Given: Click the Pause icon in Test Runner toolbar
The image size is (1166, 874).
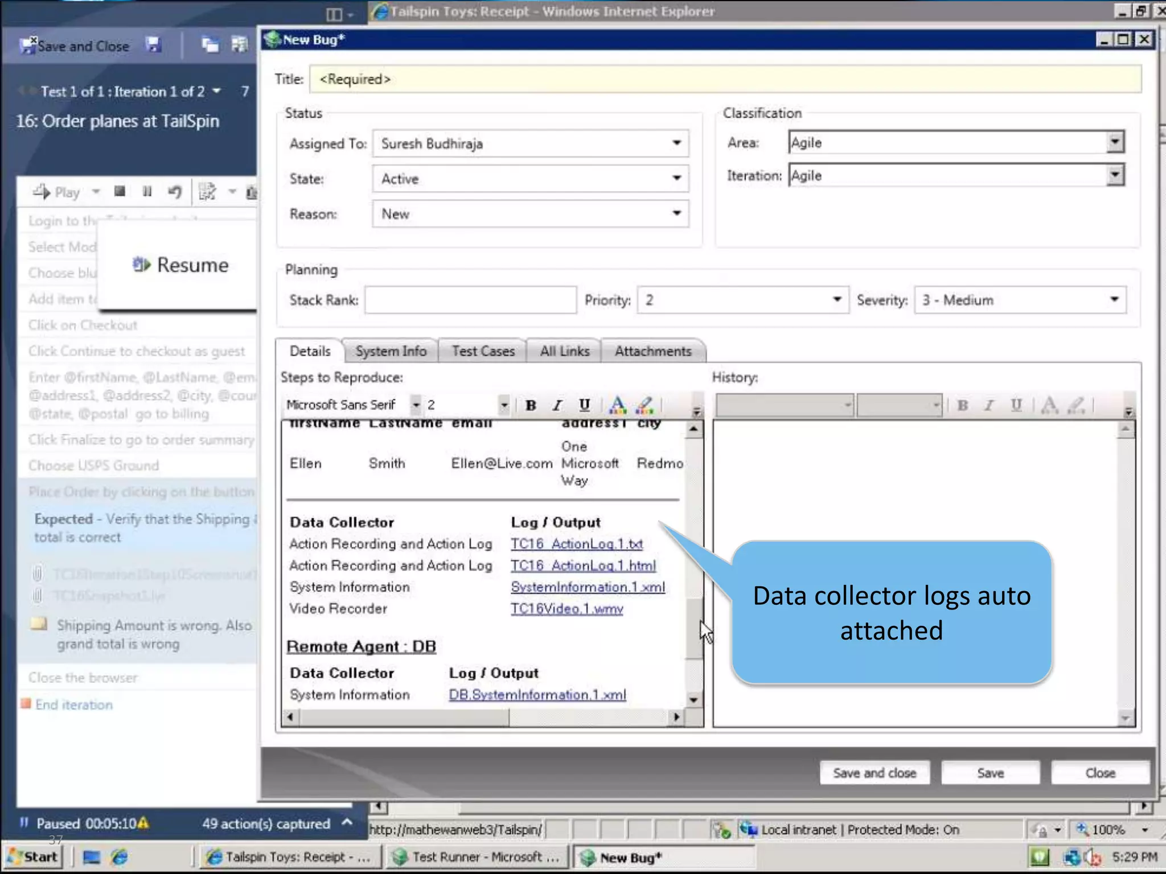Looking at the screenshot, I should (147, 192).
